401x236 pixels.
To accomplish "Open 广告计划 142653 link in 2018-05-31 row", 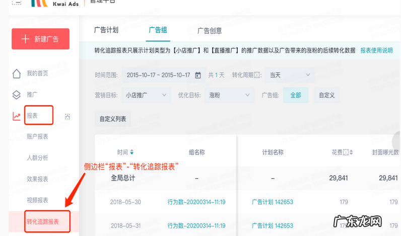I will tap(273, 226).
